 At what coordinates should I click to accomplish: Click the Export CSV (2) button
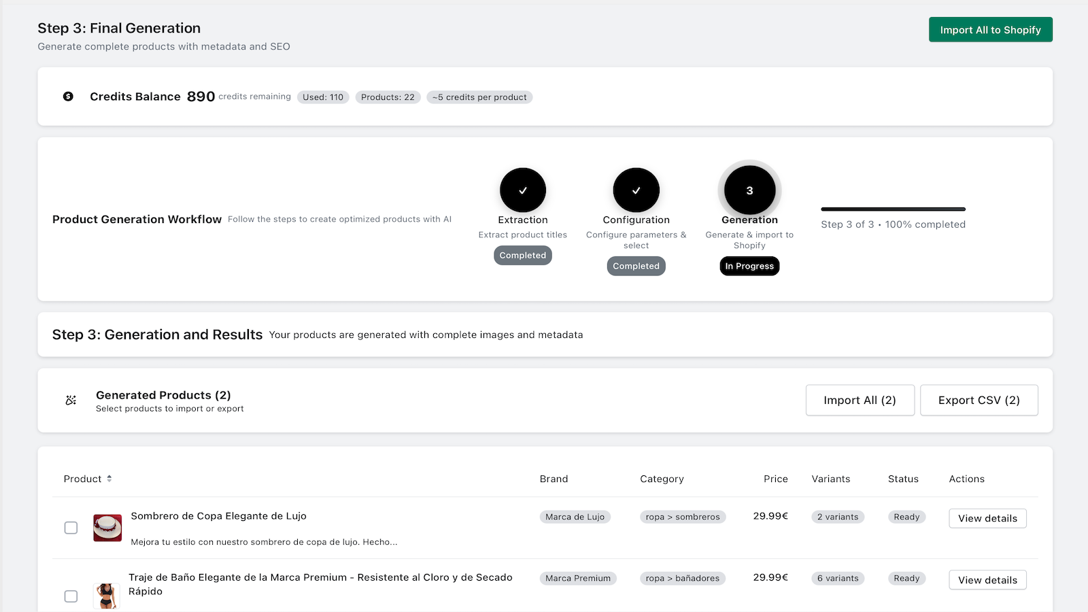click(979, 400)
